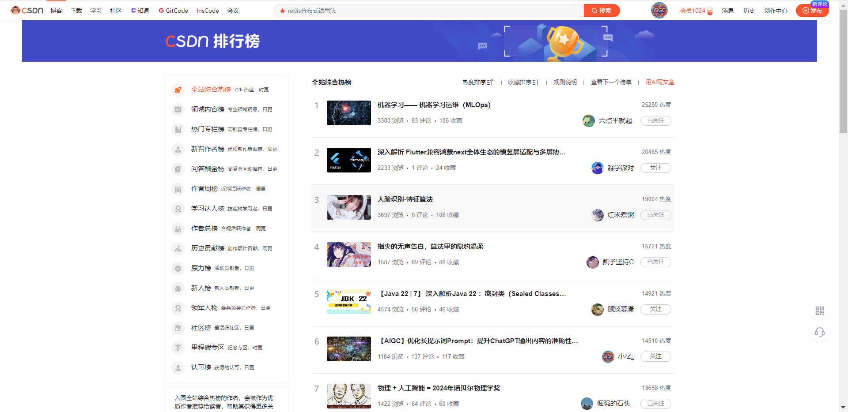Screen dimensions: 848x412
Task: Open author avatar of 六点半就起.
Action: (x=589, y=121)
